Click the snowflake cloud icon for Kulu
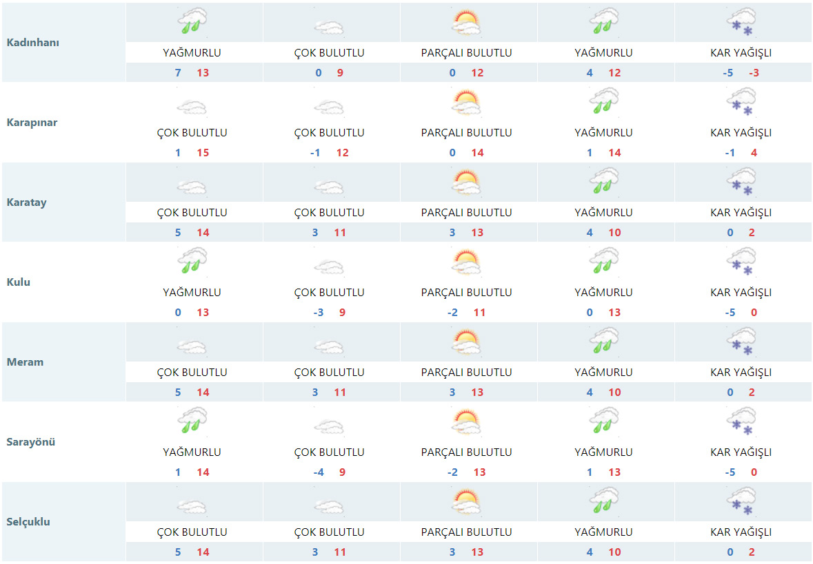Viewport: 813px width, 564px height. [741, 262]
